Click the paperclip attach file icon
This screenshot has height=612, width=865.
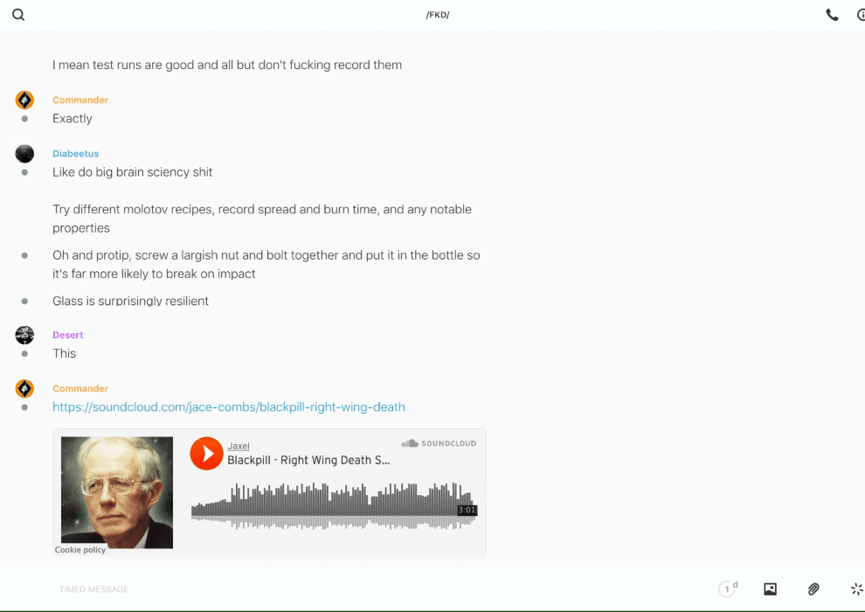pos(813,589)
